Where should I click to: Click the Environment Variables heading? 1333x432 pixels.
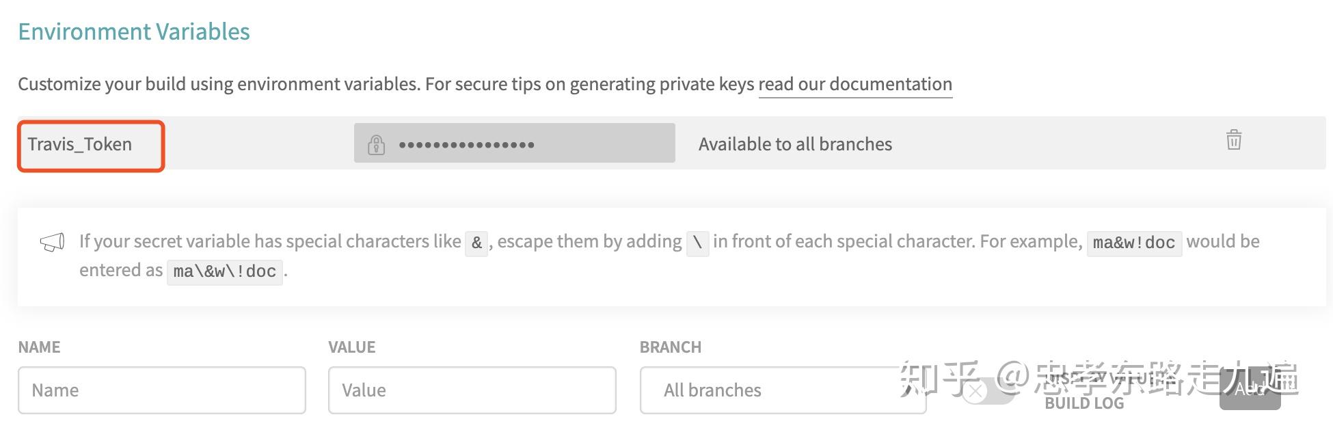(x=134, y=31)
